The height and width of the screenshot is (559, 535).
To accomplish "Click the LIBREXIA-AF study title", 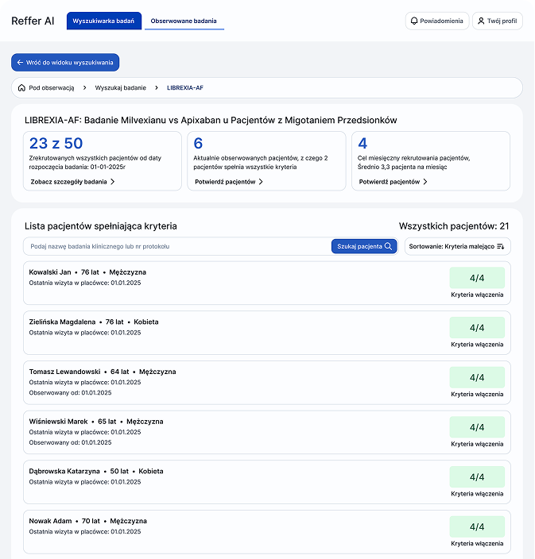I will 211,120.
